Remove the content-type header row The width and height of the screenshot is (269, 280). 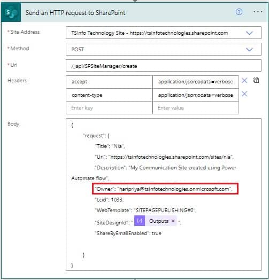pyautogui.click(x=244, y=94)
